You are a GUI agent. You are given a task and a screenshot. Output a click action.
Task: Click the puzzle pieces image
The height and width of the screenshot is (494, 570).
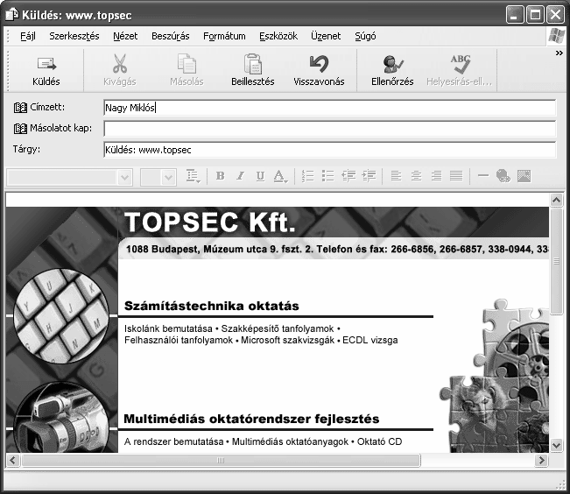(x=495, y=376)
